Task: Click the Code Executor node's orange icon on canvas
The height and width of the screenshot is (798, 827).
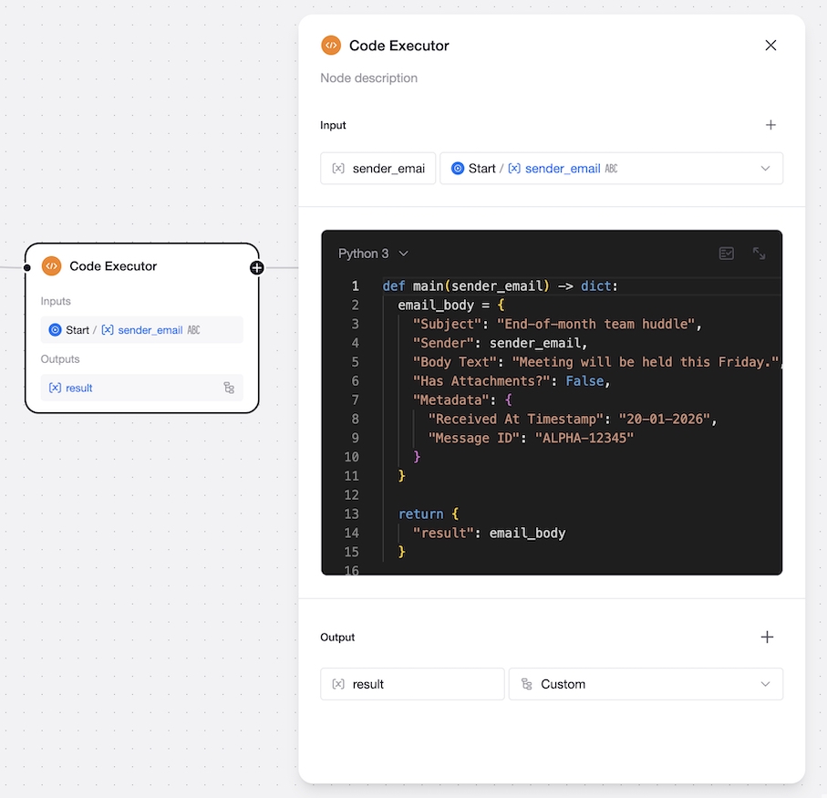Action: [x=52, y=266]
